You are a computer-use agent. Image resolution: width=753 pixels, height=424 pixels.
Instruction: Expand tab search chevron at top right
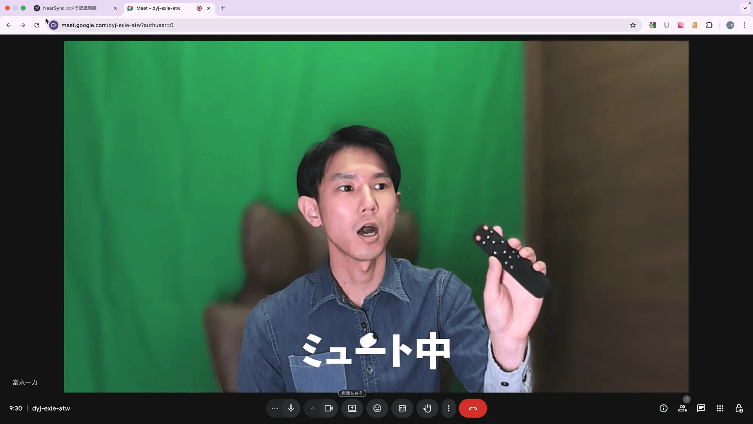[x=745, y=8]
